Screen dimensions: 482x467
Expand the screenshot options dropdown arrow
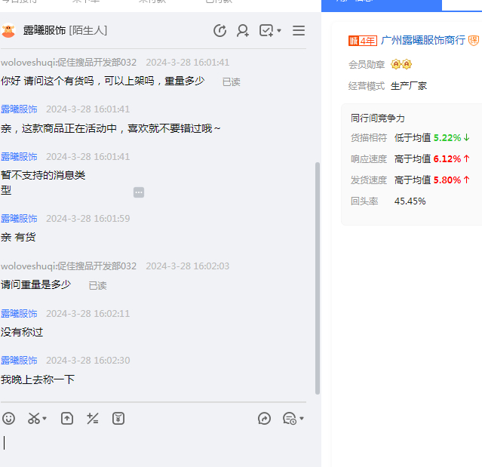[x=45, y=419]
